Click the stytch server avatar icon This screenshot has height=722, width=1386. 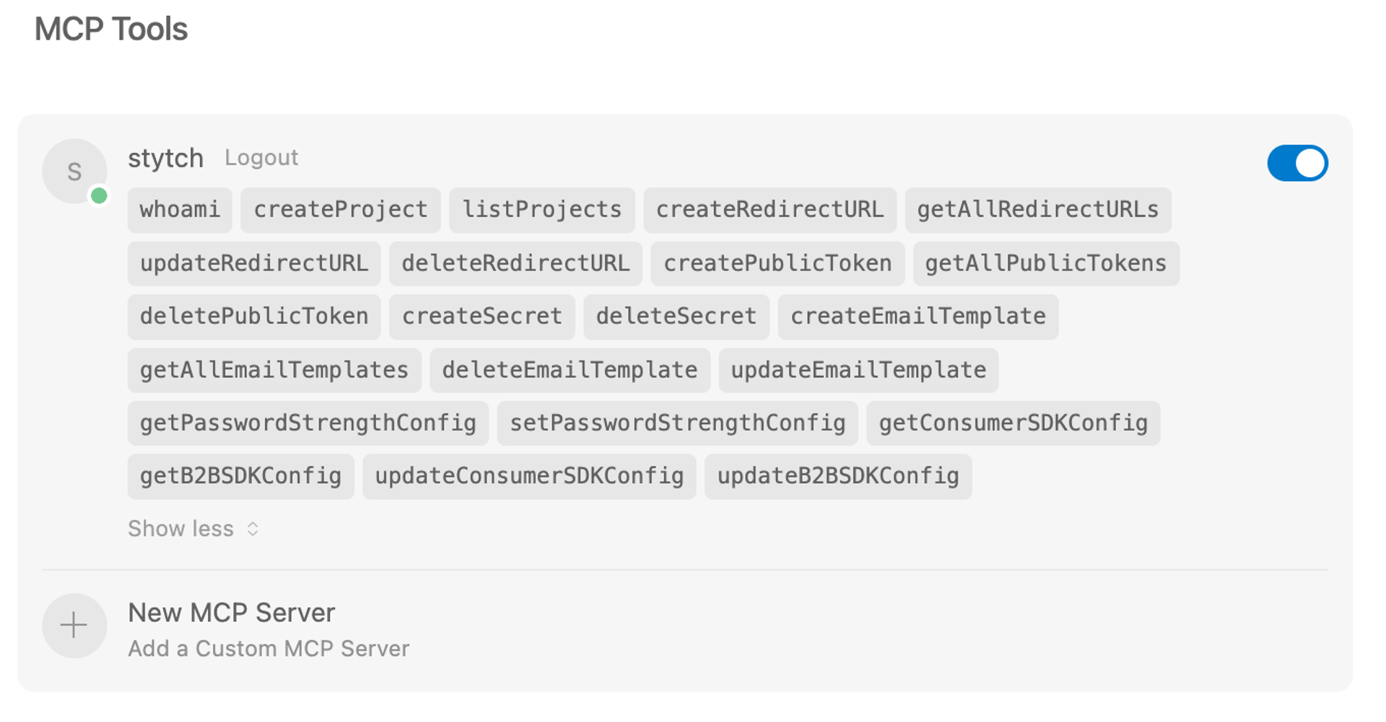pyautogui.click(x=74, y=171)
